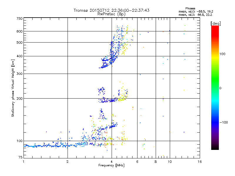This screenshot has width=235, height=176.
Task: Click the y-axis tick label "750"
Action: coord(19,18)
